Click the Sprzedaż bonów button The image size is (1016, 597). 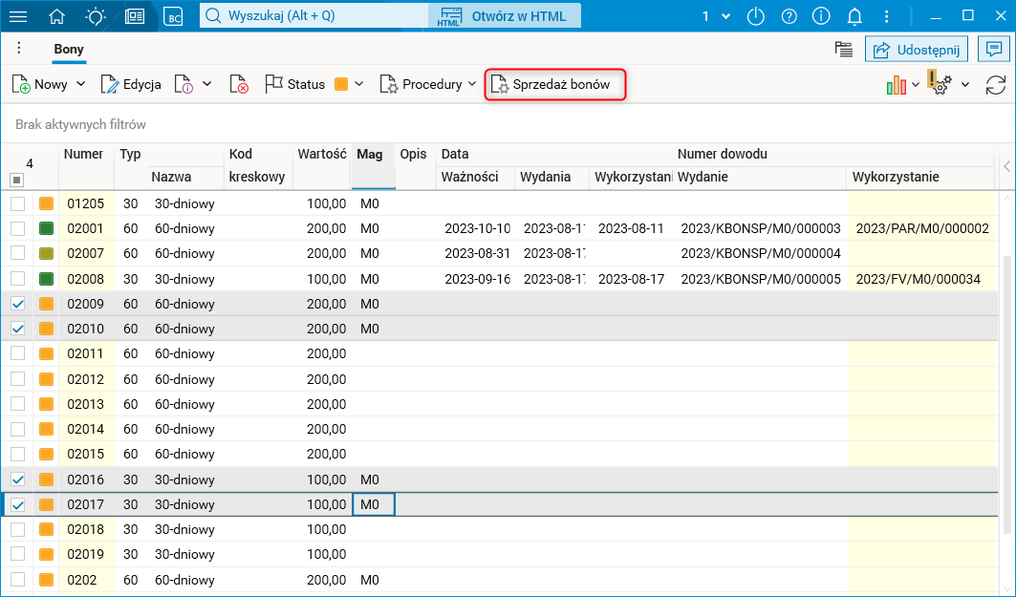click(555, 84)
